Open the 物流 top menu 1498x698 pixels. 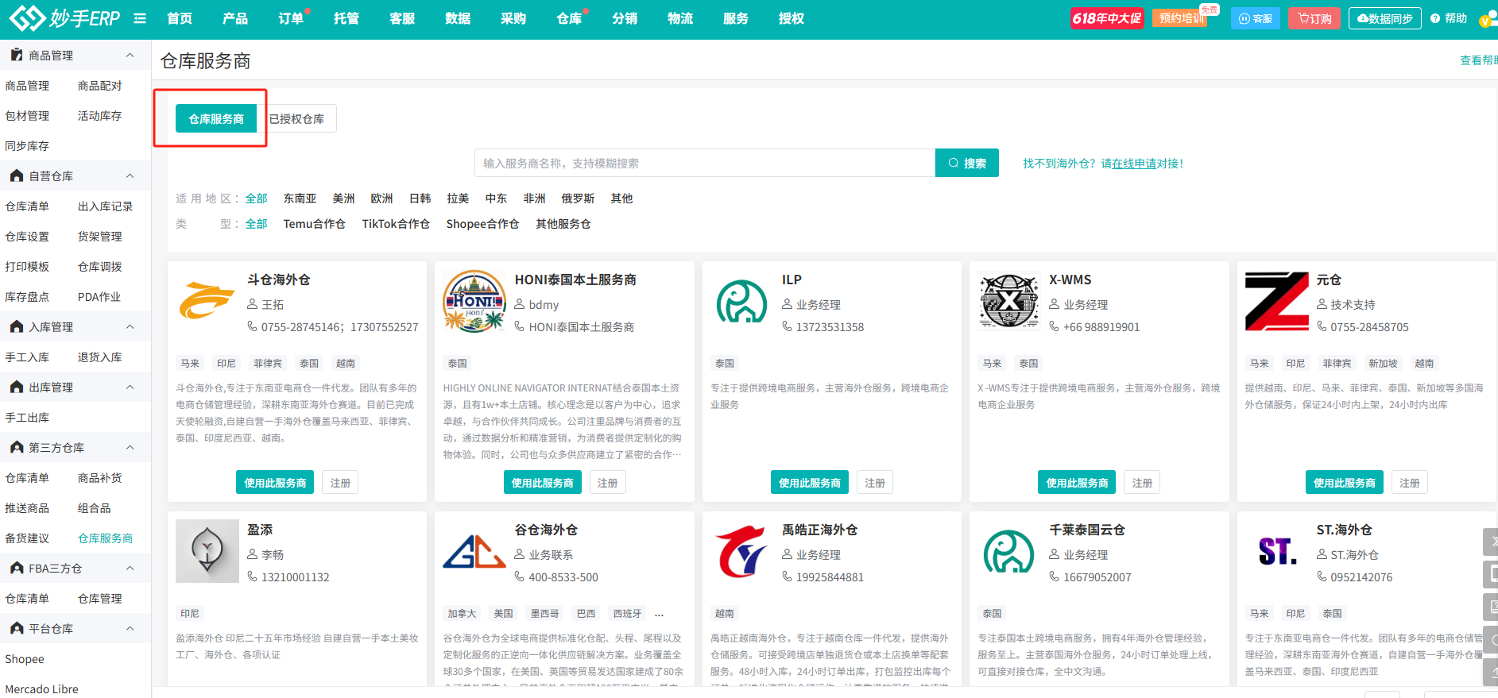[680, 18]
